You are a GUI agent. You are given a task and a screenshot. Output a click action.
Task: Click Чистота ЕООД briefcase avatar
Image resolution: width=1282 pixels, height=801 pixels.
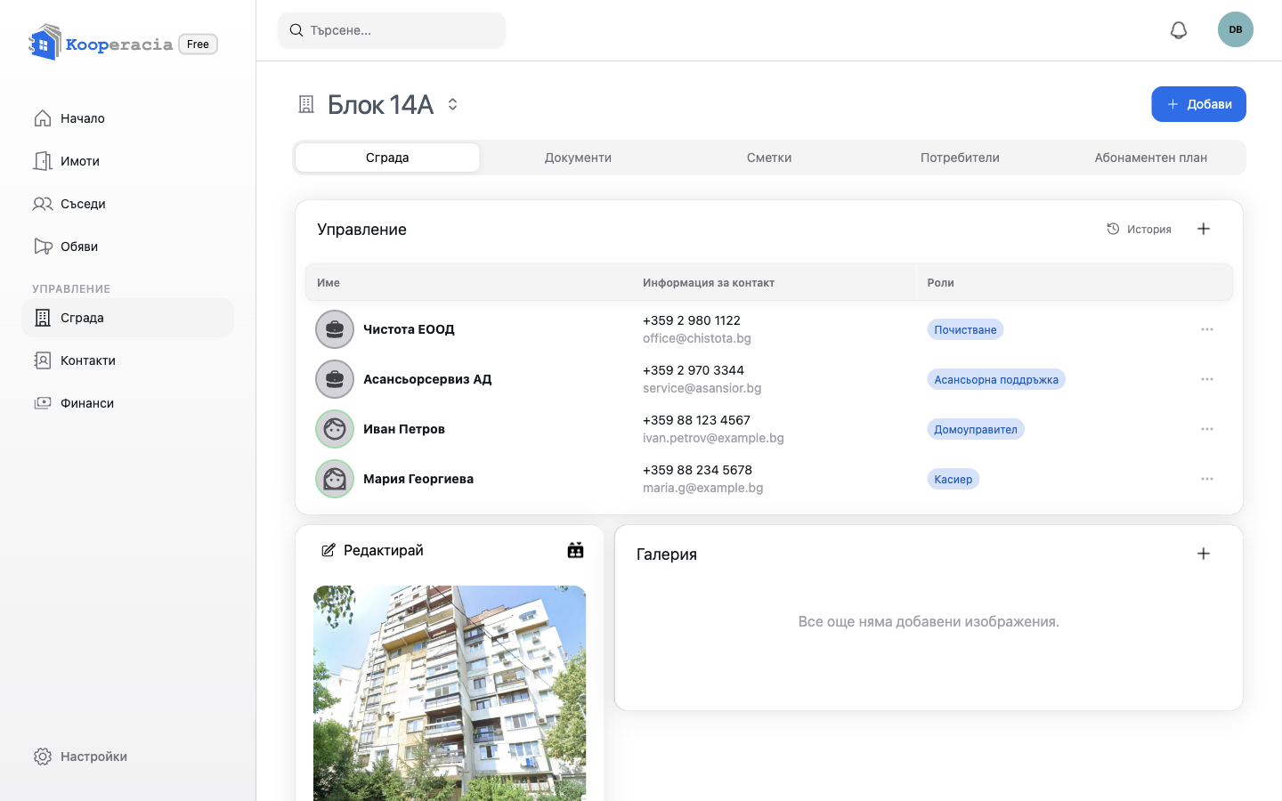pyautogui.click(x=335, y=329)
